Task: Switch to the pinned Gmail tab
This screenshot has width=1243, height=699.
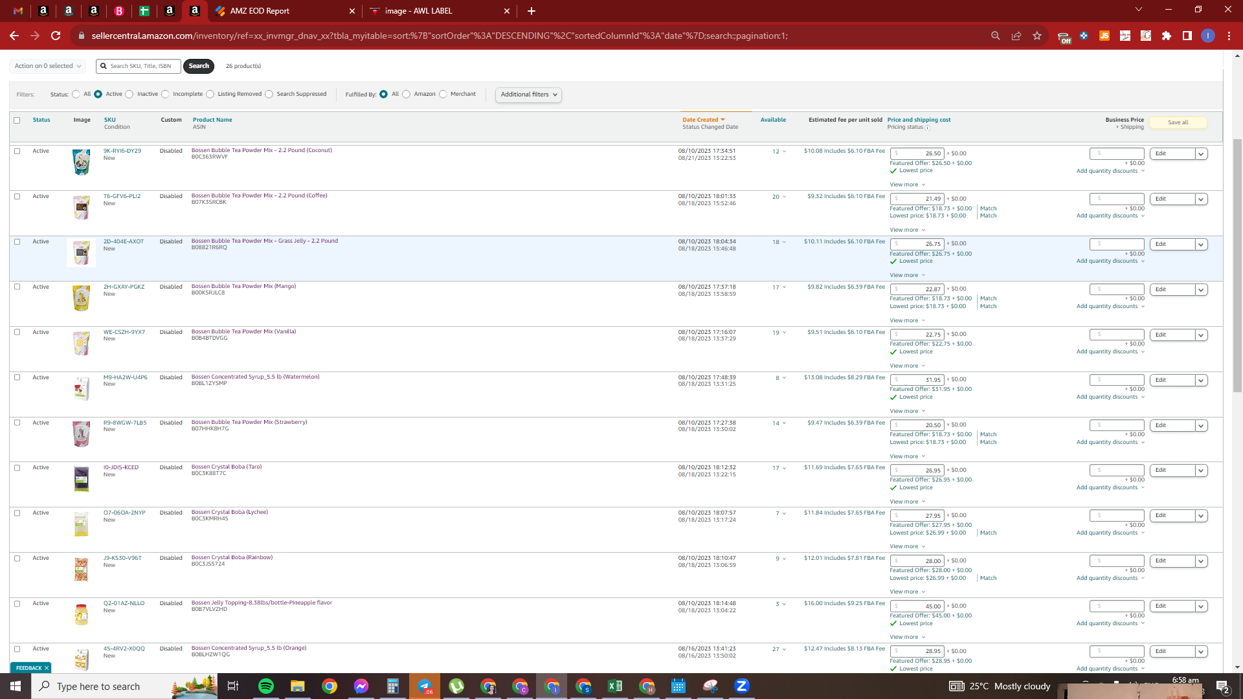Action: pyautogui.click(x=18, y=11)
